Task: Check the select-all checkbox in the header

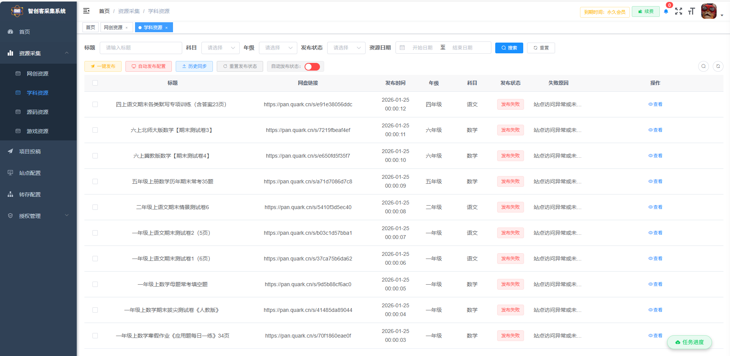Action: tap(95, 82)
